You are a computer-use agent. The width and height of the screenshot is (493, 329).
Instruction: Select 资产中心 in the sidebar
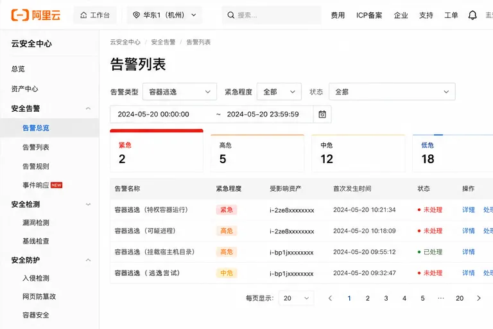pyautogui.click(x=24, y=89)
